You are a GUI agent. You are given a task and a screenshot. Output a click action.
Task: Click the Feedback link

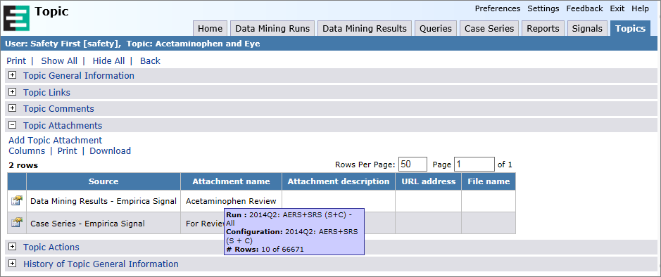click(585, 8)
